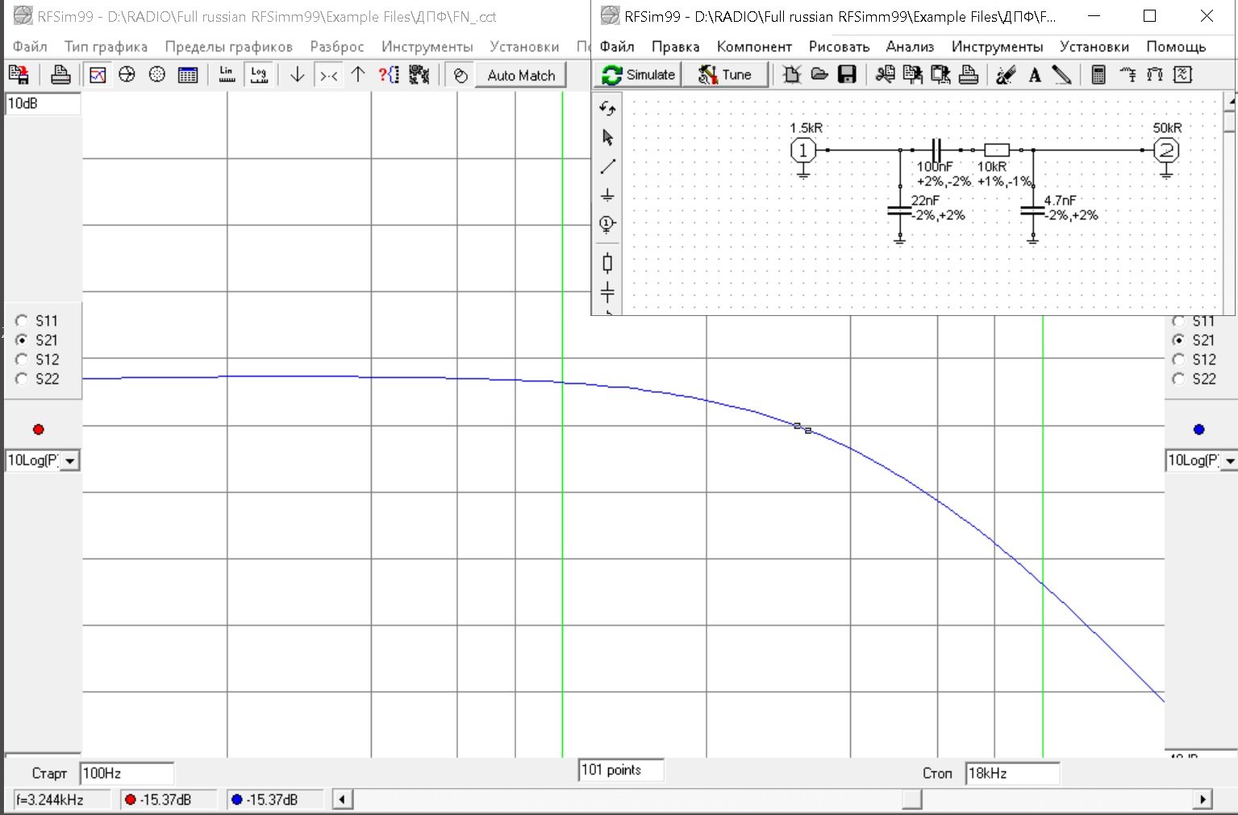Select the pencil draw tool

coord(1062,75)
